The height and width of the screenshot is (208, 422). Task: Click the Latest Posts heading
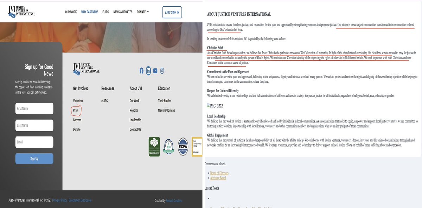[212, 188]
